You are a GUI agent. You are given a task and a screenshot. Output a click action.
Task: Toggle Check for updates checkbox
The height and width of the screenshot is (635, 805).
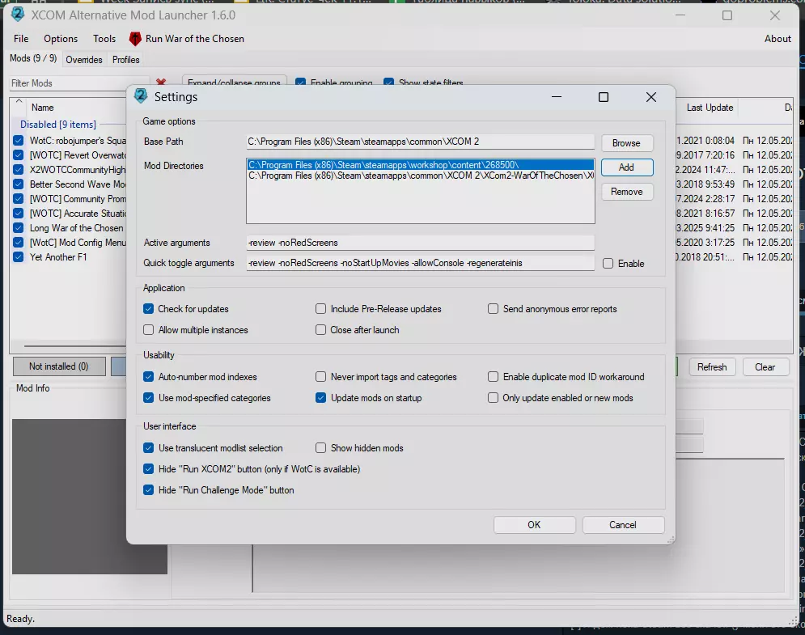coord(148,308)
